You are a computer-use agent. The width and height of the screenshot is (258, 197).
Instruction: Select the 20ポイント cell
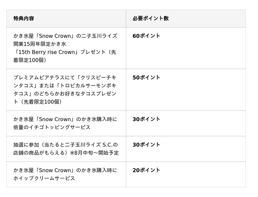click(x=146, y=170)
